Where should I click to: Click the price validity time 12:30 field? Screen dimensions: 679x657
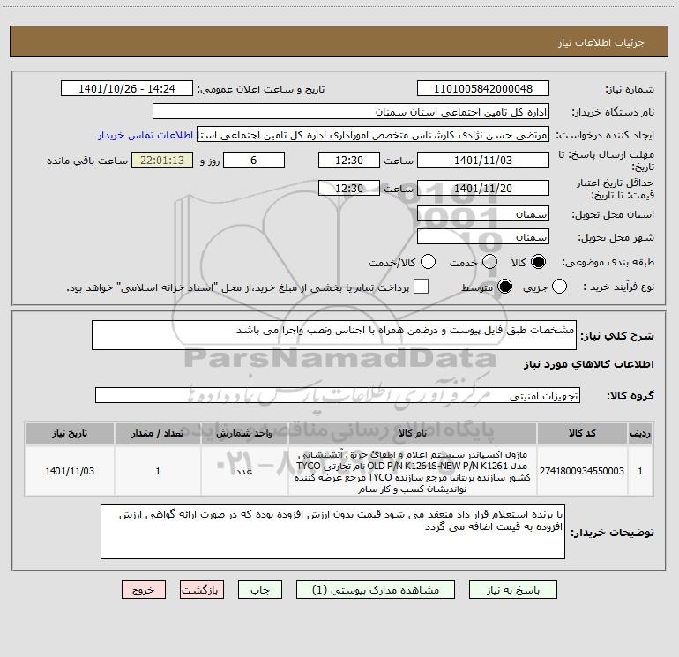coord(349,188)
